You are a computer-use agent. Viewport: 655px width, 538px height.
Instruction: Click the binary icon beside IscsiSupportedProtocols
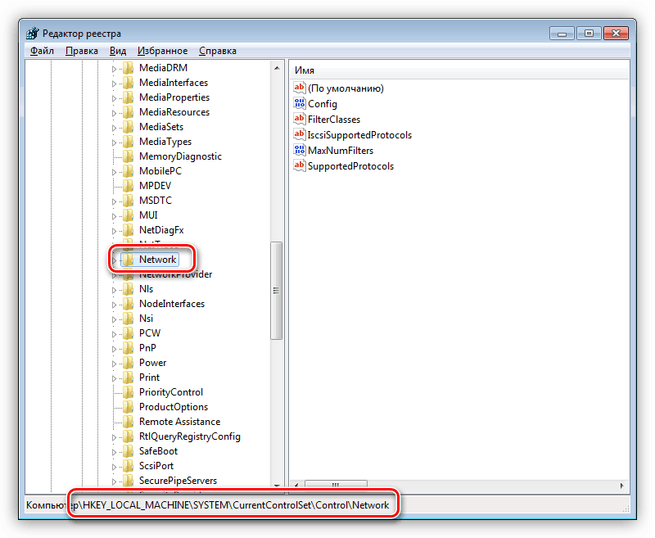(300, 134)
